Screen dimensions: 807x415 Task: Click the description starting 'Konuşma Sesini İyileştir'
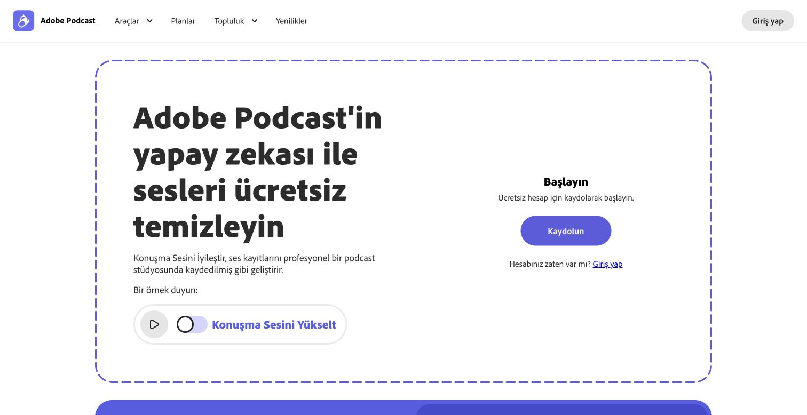click(x=254, y=264)
